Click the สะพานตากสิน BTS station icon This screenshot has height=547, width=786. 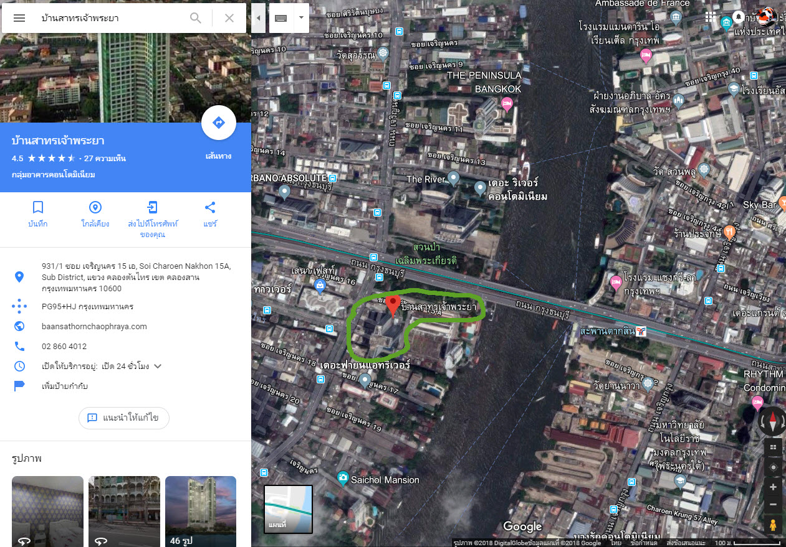pos(640,331)
